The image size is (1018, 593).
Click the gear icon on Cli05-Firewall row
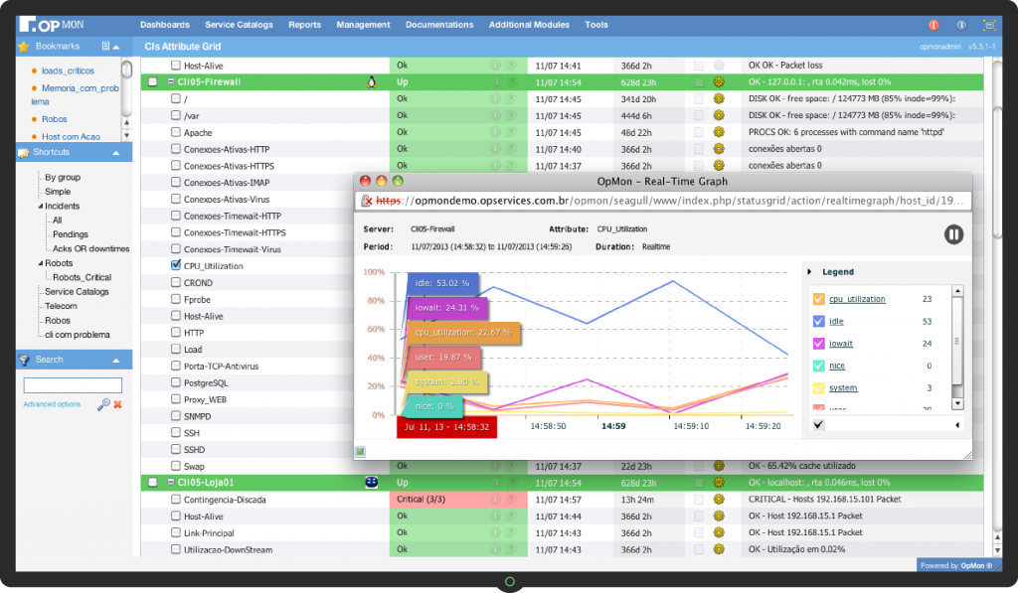click(x=719, y=81)
